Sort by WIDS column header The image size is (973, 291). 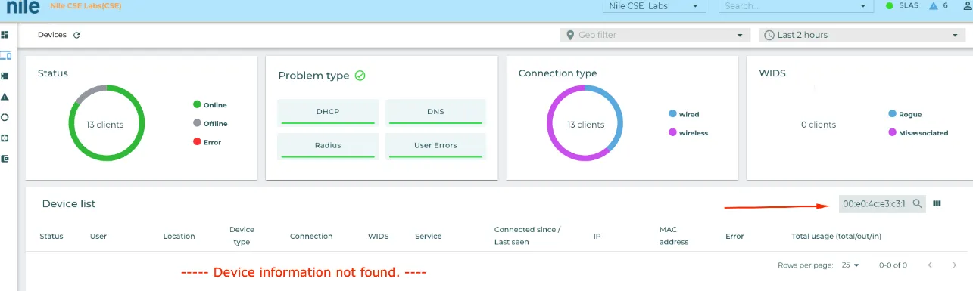(x=378, y=236)
